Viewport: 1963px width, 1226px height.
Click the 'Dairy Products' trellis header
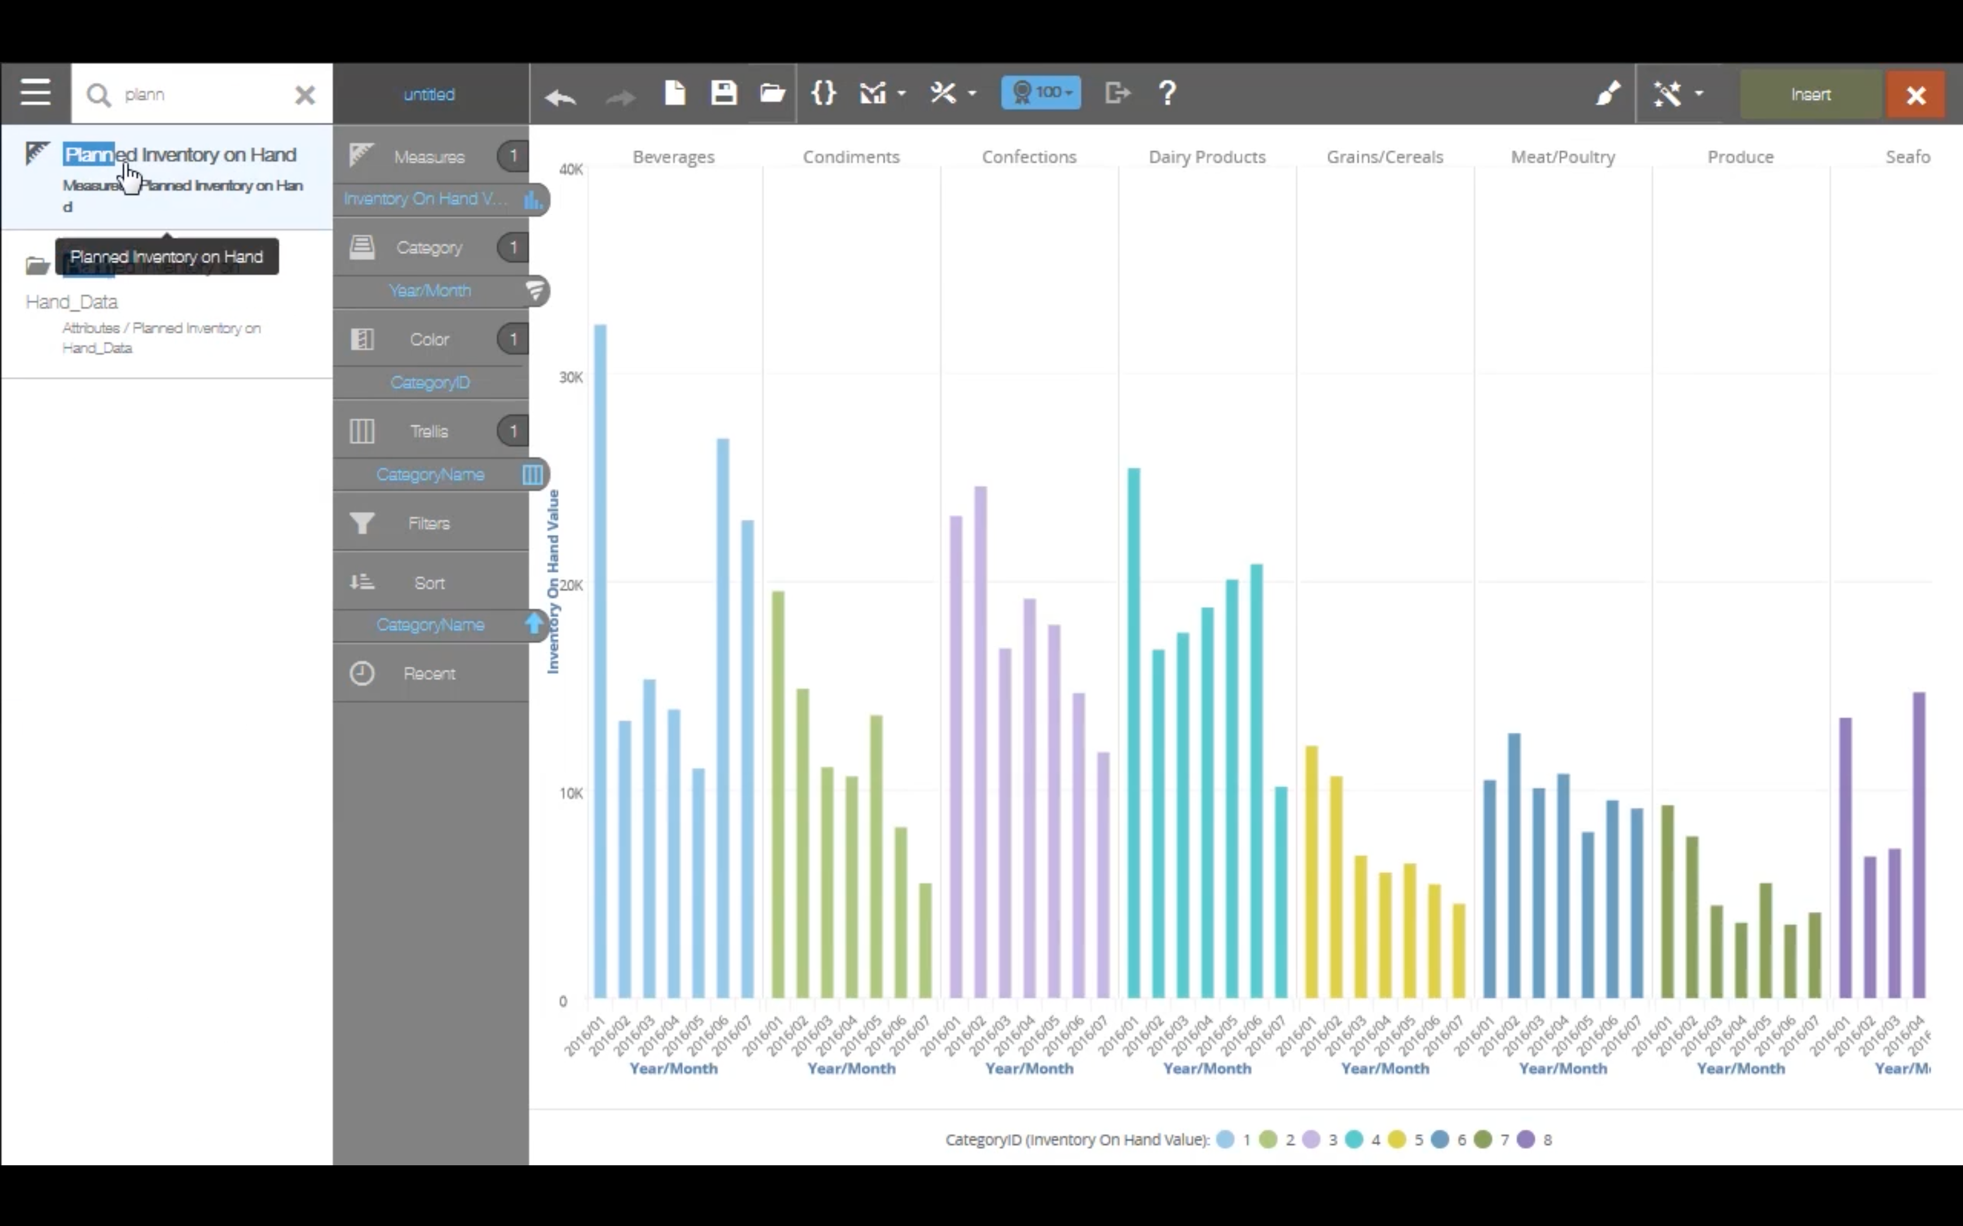click(x=1207, y=156)
